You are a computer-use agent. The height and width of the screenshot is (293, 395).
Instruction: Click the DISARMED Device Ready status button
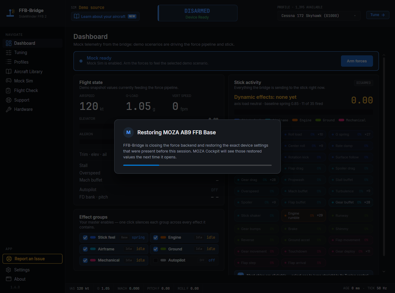pyautogui.click(x=197, y=13)
